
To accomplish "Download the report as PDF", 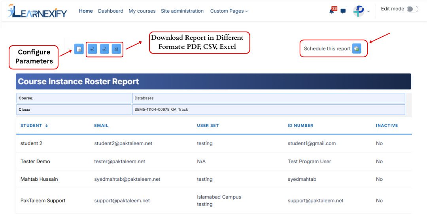I will 92,49.
